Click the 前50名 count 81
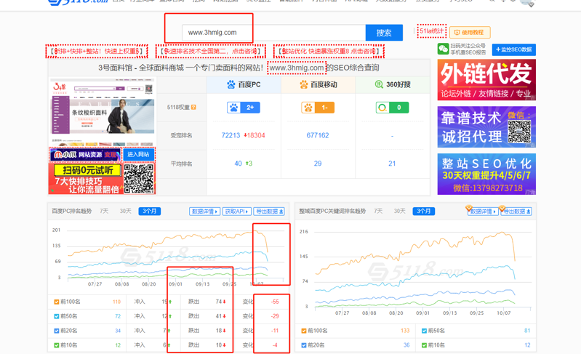This screenshot has height=354, width=581. pos(527,331)
